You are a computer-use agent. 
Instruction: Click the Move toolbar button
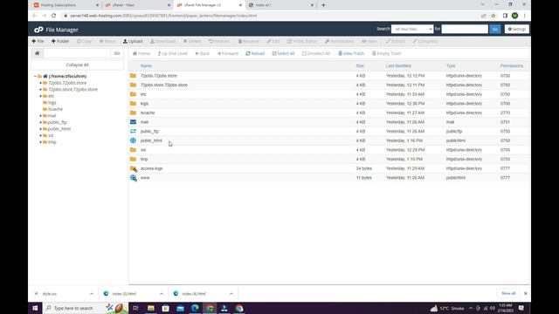click(107, 41)
